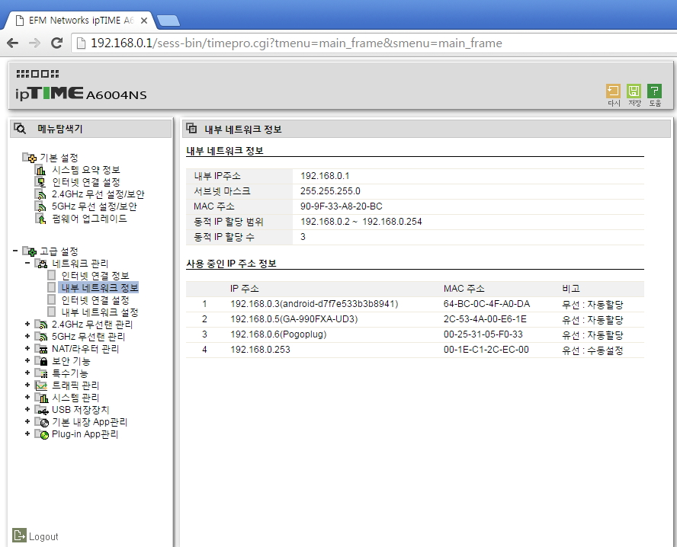Open 내부 네트워크 설정 in the menu tree
This screenshot has width=677, height=547.
[99, 312]
